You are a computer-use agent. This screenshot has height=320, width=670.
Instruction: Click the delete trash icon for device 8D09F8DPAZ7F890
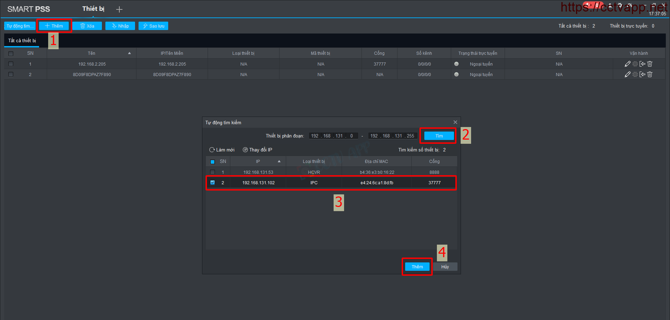tap(650, 74)
